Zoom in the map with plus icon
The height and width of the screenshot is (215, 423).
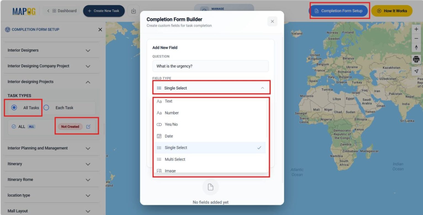(x=416, y=29)
